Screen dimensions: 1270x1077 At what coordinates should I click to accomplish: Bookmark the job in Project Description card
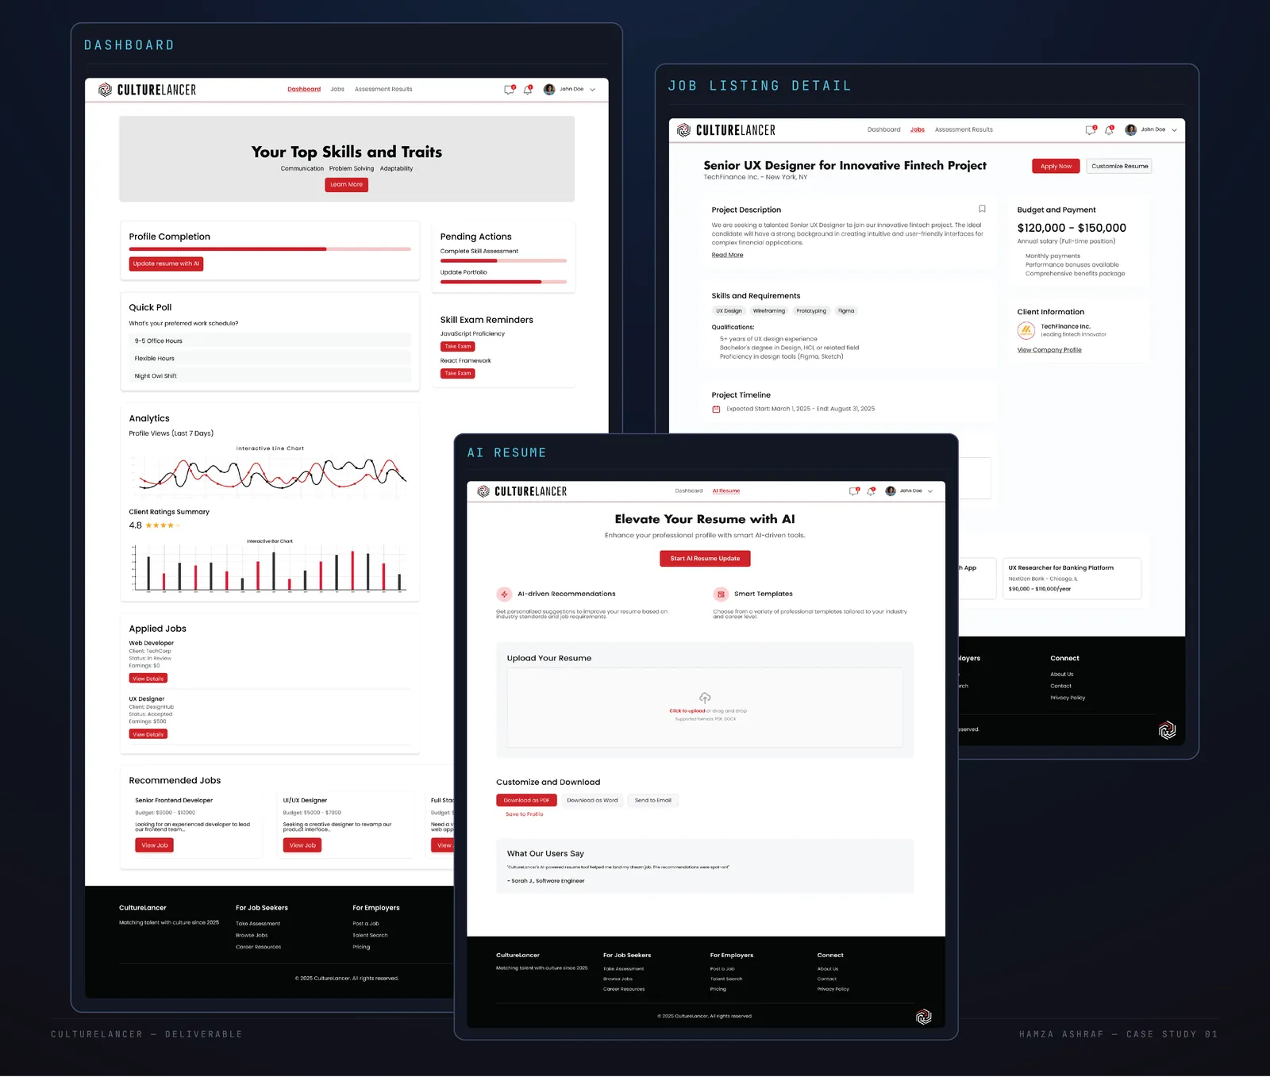(982, 209)
